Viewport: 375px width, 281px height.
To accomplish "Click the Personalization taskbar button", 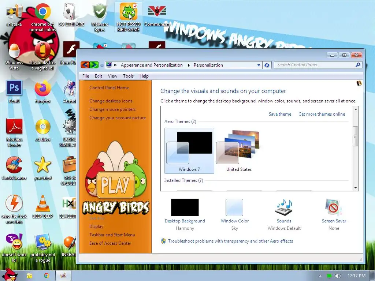I will pyautogui.click(x=63, y=276).
